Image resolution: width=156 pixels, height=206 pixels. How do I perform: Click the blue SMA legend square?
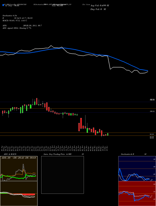(3, 5)
